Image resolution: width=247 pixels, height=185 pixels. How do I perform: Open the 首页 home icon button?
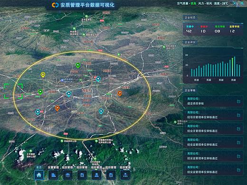pos(39,175)
